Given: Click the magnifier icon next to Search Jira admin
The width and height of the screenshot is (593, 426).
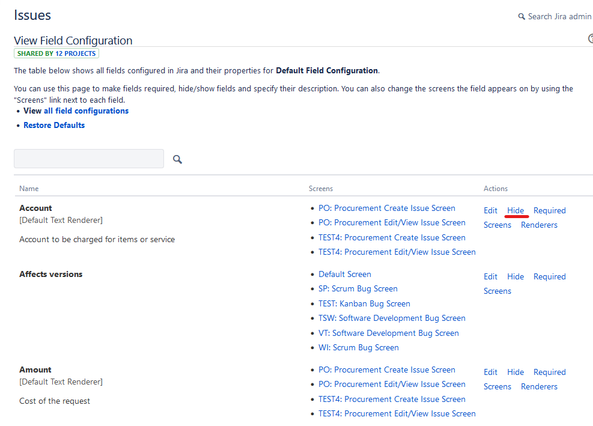Looking at the screenshot, I should click(x=521, y=16).
